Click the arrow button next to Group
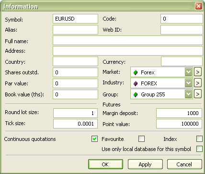This screenshot has width=205, height=174. 198,94
